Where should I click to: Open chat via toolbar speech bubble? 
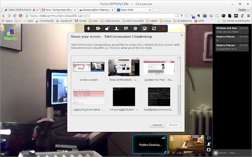click(x=126, y=29)
